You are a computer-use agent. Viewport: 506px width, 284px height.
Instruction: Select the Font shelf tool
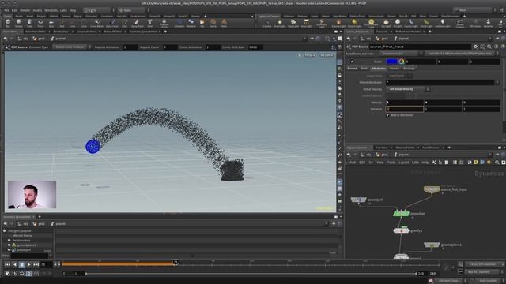[x=149, y=23]
